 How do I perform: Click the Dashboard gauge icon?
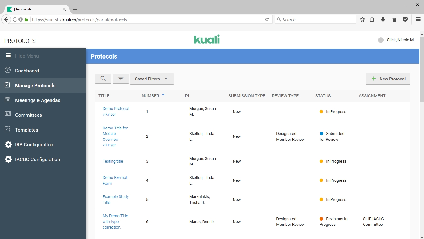pos(8,70)
